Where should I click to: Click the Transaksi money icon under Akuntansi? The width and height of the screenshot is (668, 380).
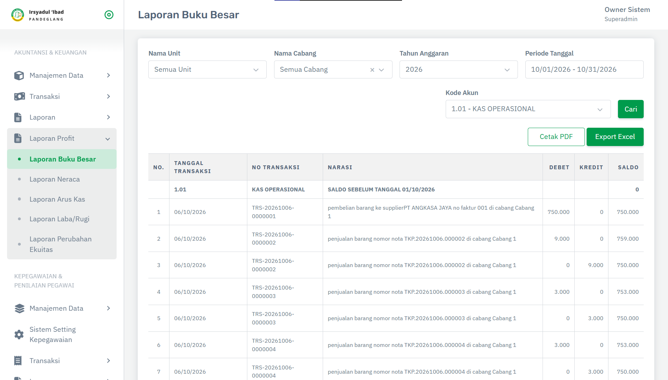pos(19,96)
